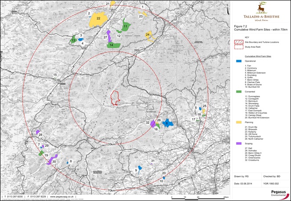Click the purple scoping site labelled 28
This screenshot has height=201, width=291.
36,132
